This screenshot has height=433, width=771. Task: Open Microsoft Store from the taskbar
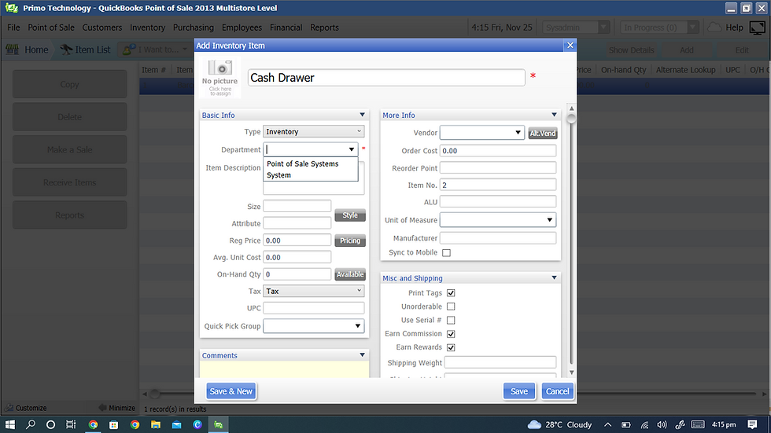point(113,424)
